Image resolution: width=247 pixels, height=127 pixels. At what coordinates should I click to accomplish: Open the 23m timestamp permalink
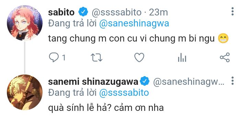click(158, 12)
